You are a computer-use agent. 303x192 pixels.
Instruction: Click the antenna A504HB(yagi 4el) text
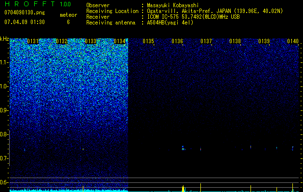pyautogui.click(x=170, y=23)
